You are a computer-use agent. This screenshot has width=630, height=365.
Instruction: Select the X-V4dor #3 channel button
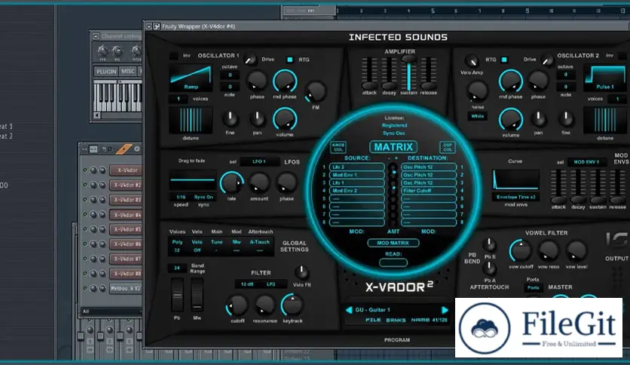click(126, 200)
